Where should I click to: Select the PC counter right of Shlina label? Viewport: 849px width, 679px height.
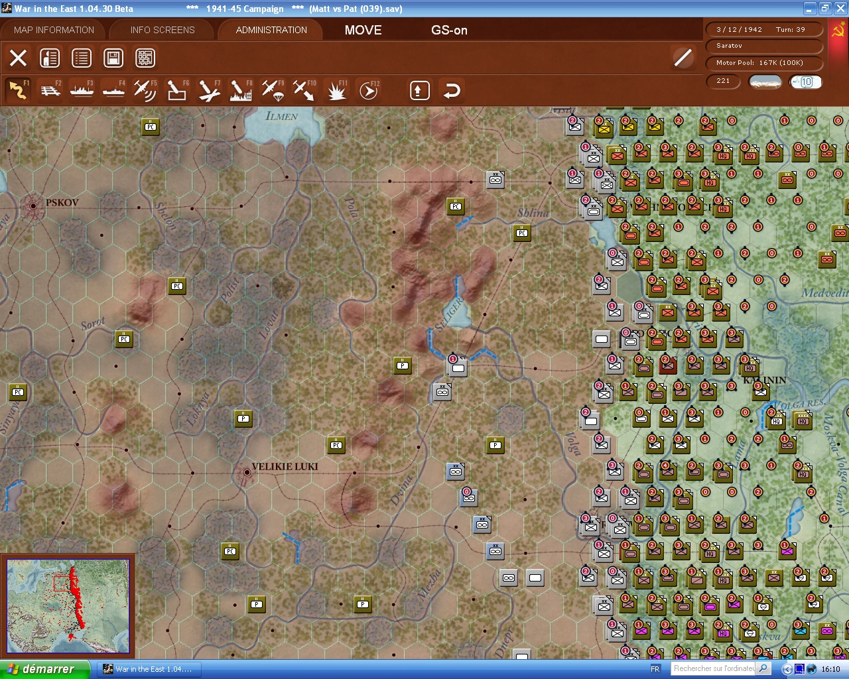[x=522, y=233]
